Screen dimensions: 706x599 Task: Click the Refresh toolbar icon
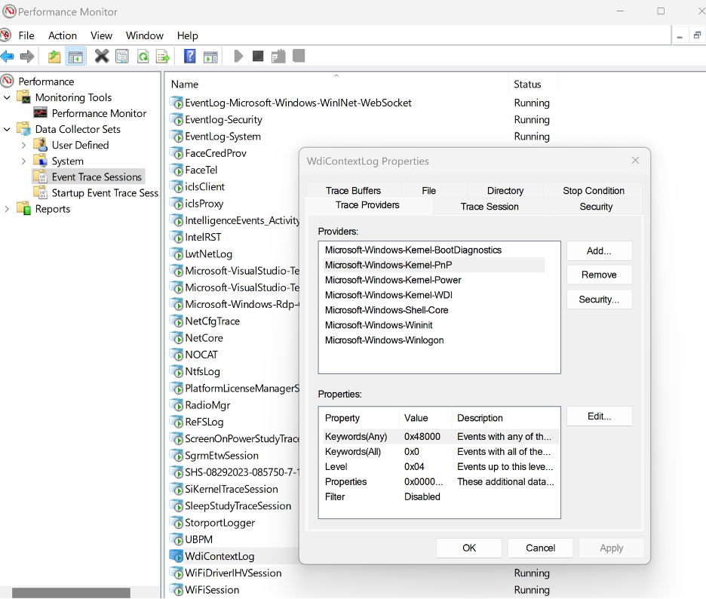(x=143, y=57)
